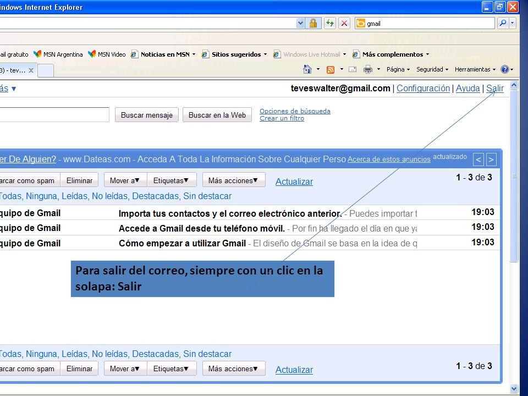This screenshot has height=396, width=528.
Task: Expand Home button dropdown arrow
Action: pos(318,69)
